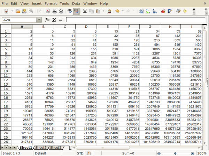Image resolution: width=209 pixels, height=156 pixels.
Task: Click the 100% zoom level field
Action: click(x=202, y=153)
